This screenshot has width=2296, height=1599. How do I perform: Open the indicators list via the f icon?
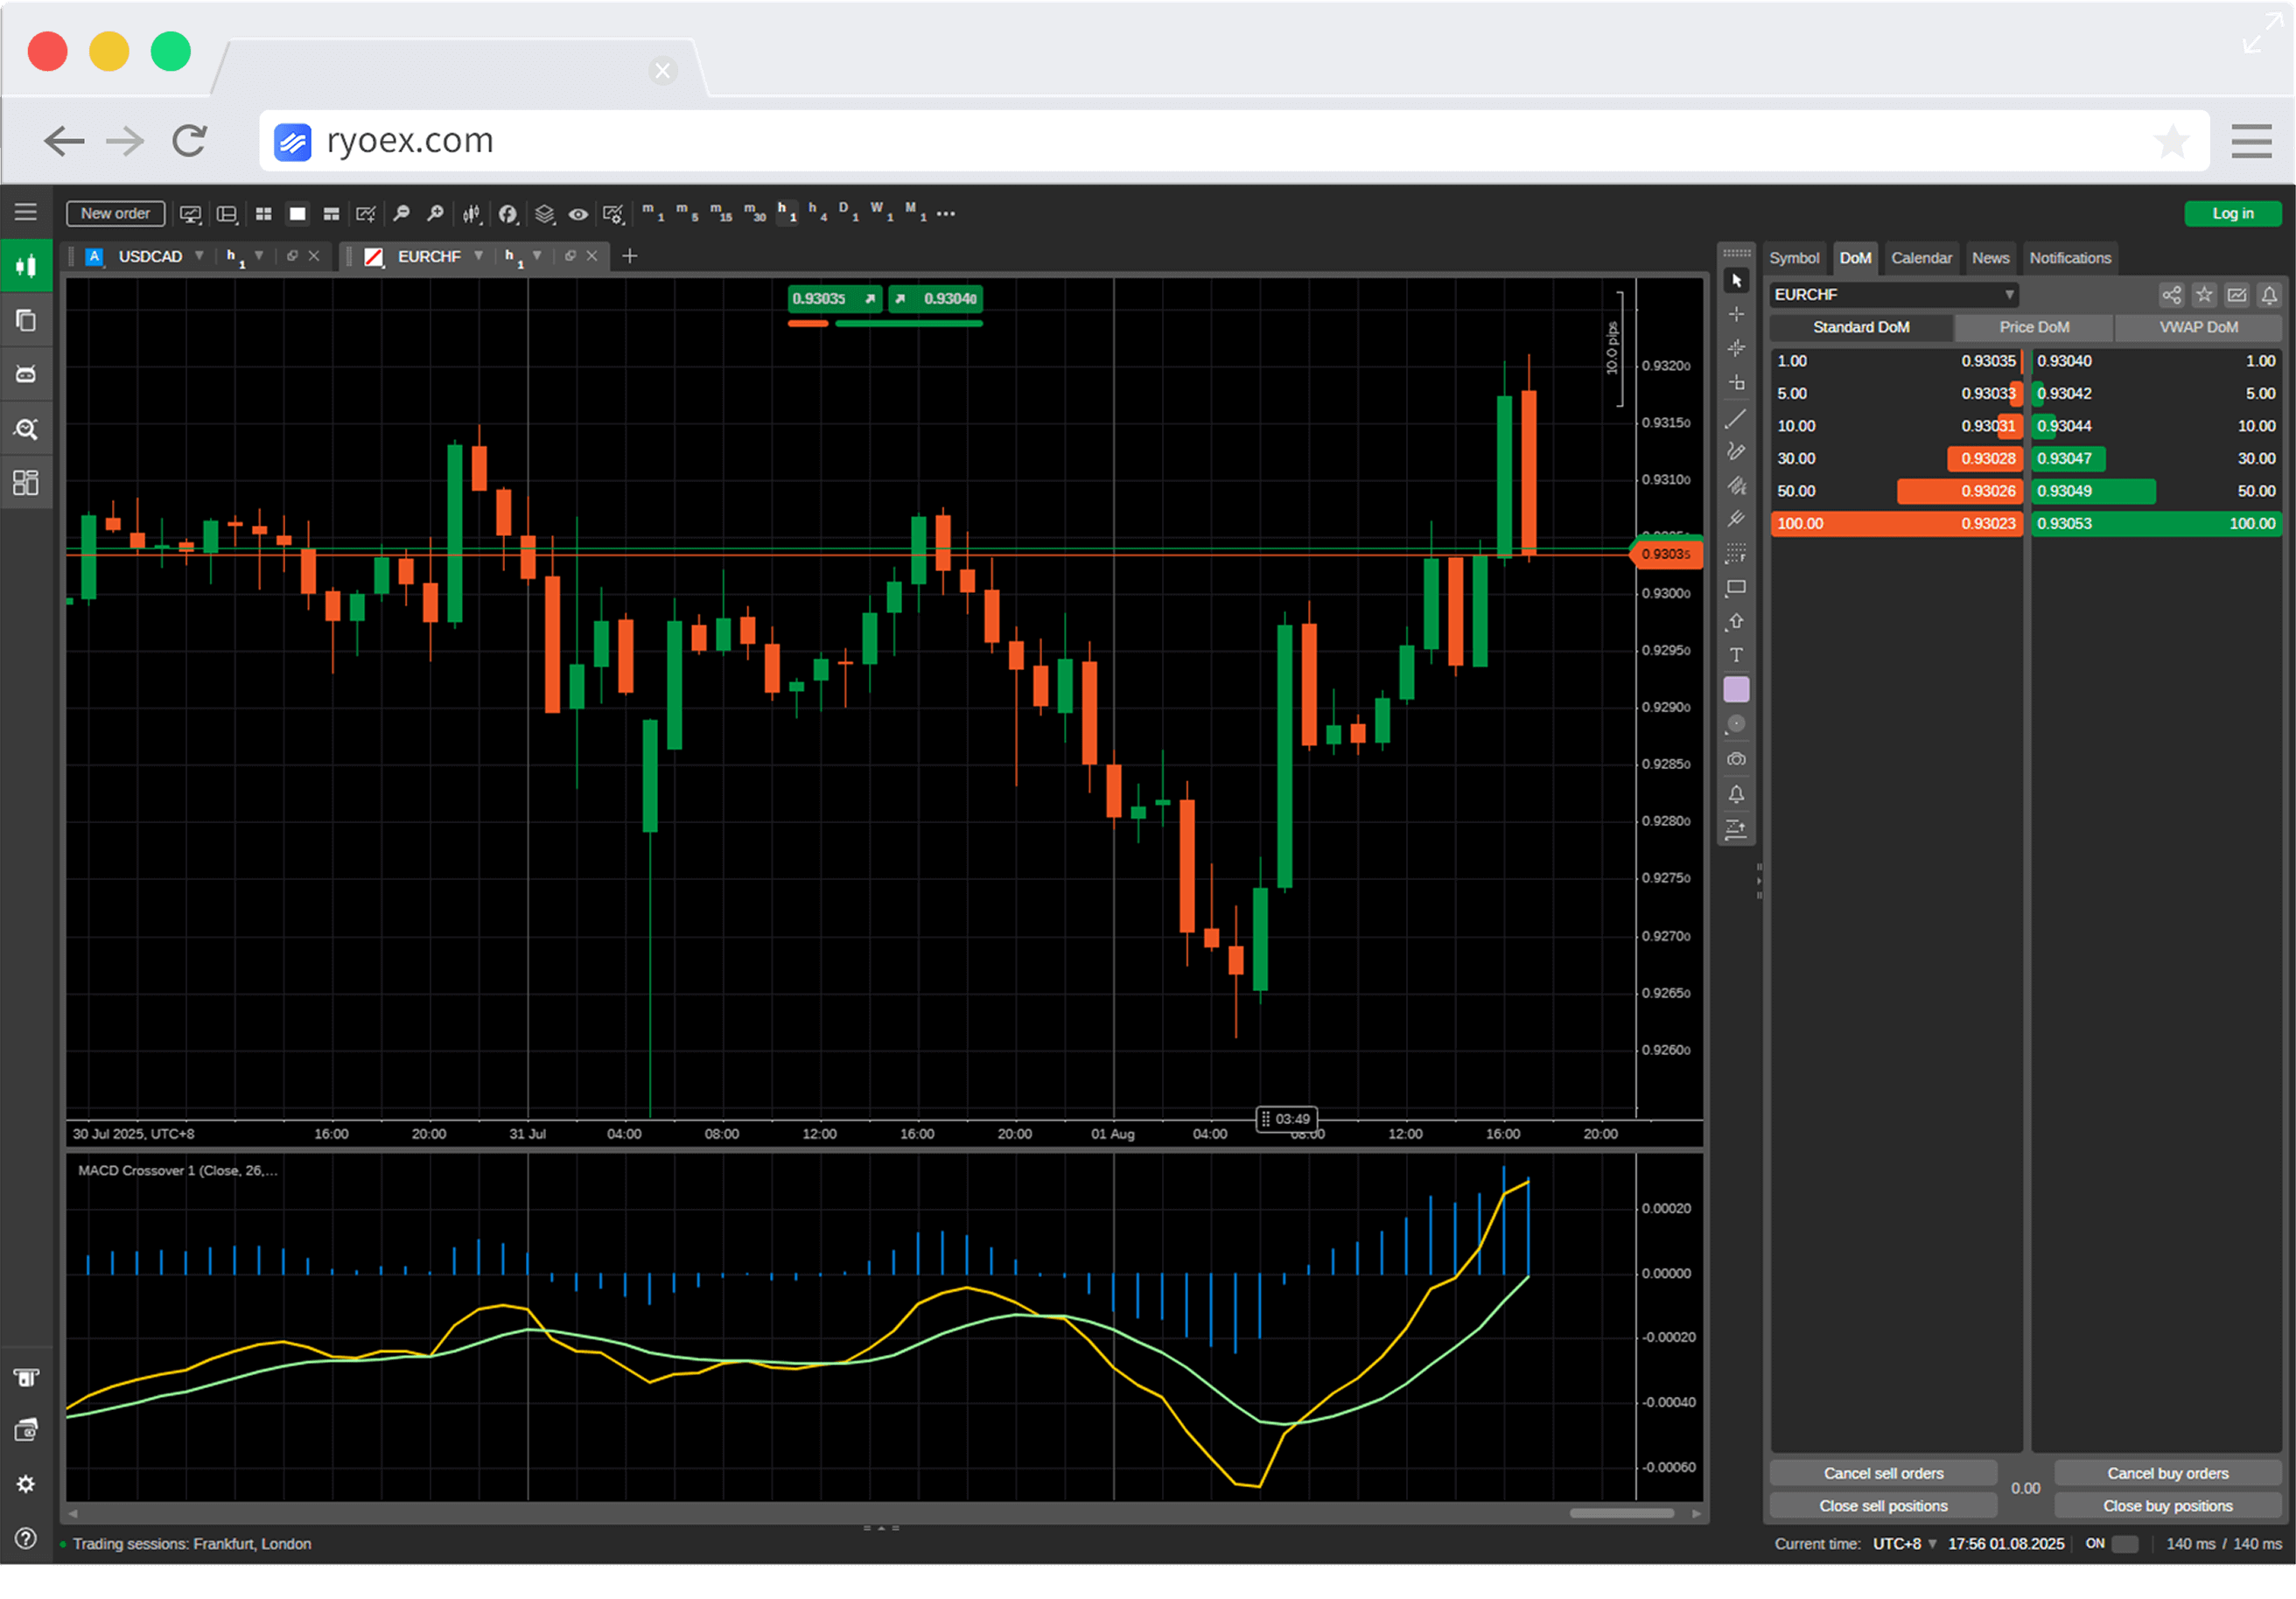tap(508, 213)
